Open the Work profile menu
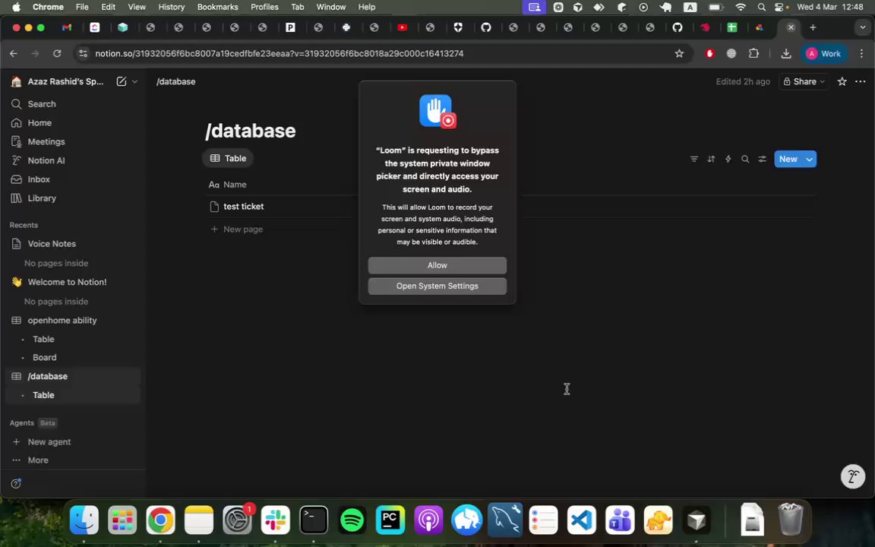 coord(823,54)
